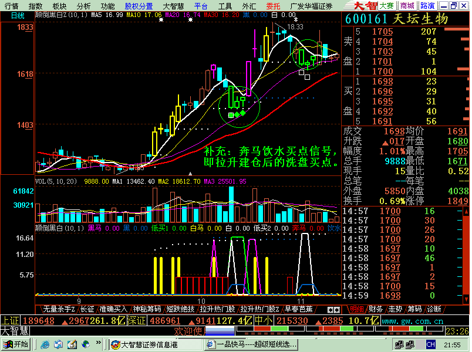Viewport: 472px width, 352px height.
Task: Switch to the 财务 side tab
Action: 375,309
